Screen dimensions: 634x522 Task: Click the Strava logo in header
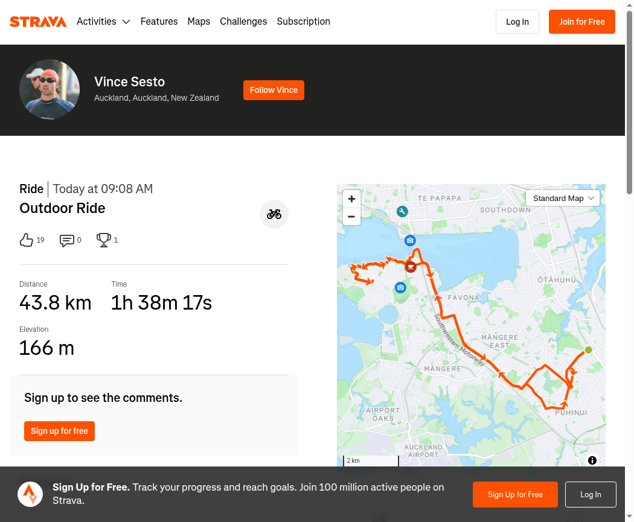click(x=38, y=22)
